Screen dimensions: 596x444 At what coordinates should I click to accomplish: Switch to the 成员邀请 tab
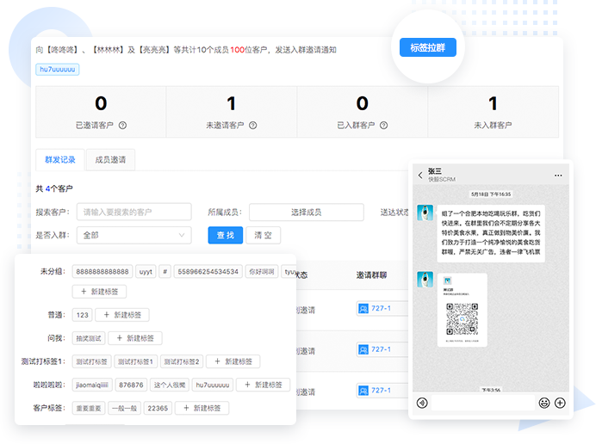click(x=111, y=160)
